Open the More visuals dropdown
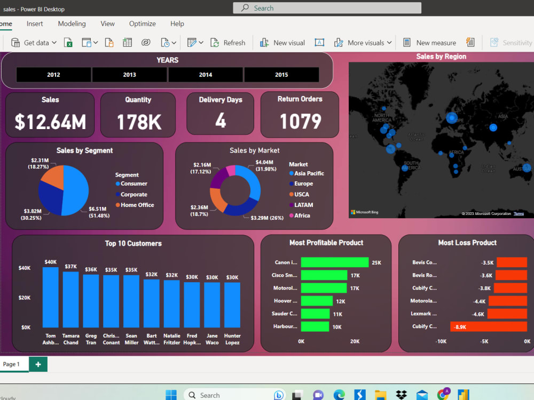The image size is (534, 400). click(389, 42)
